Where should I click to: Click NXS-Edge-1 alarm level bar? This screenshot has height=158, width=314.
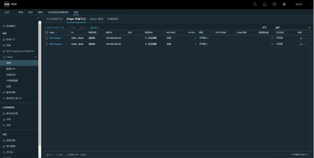pyautogui.click(x=305, y=38)
